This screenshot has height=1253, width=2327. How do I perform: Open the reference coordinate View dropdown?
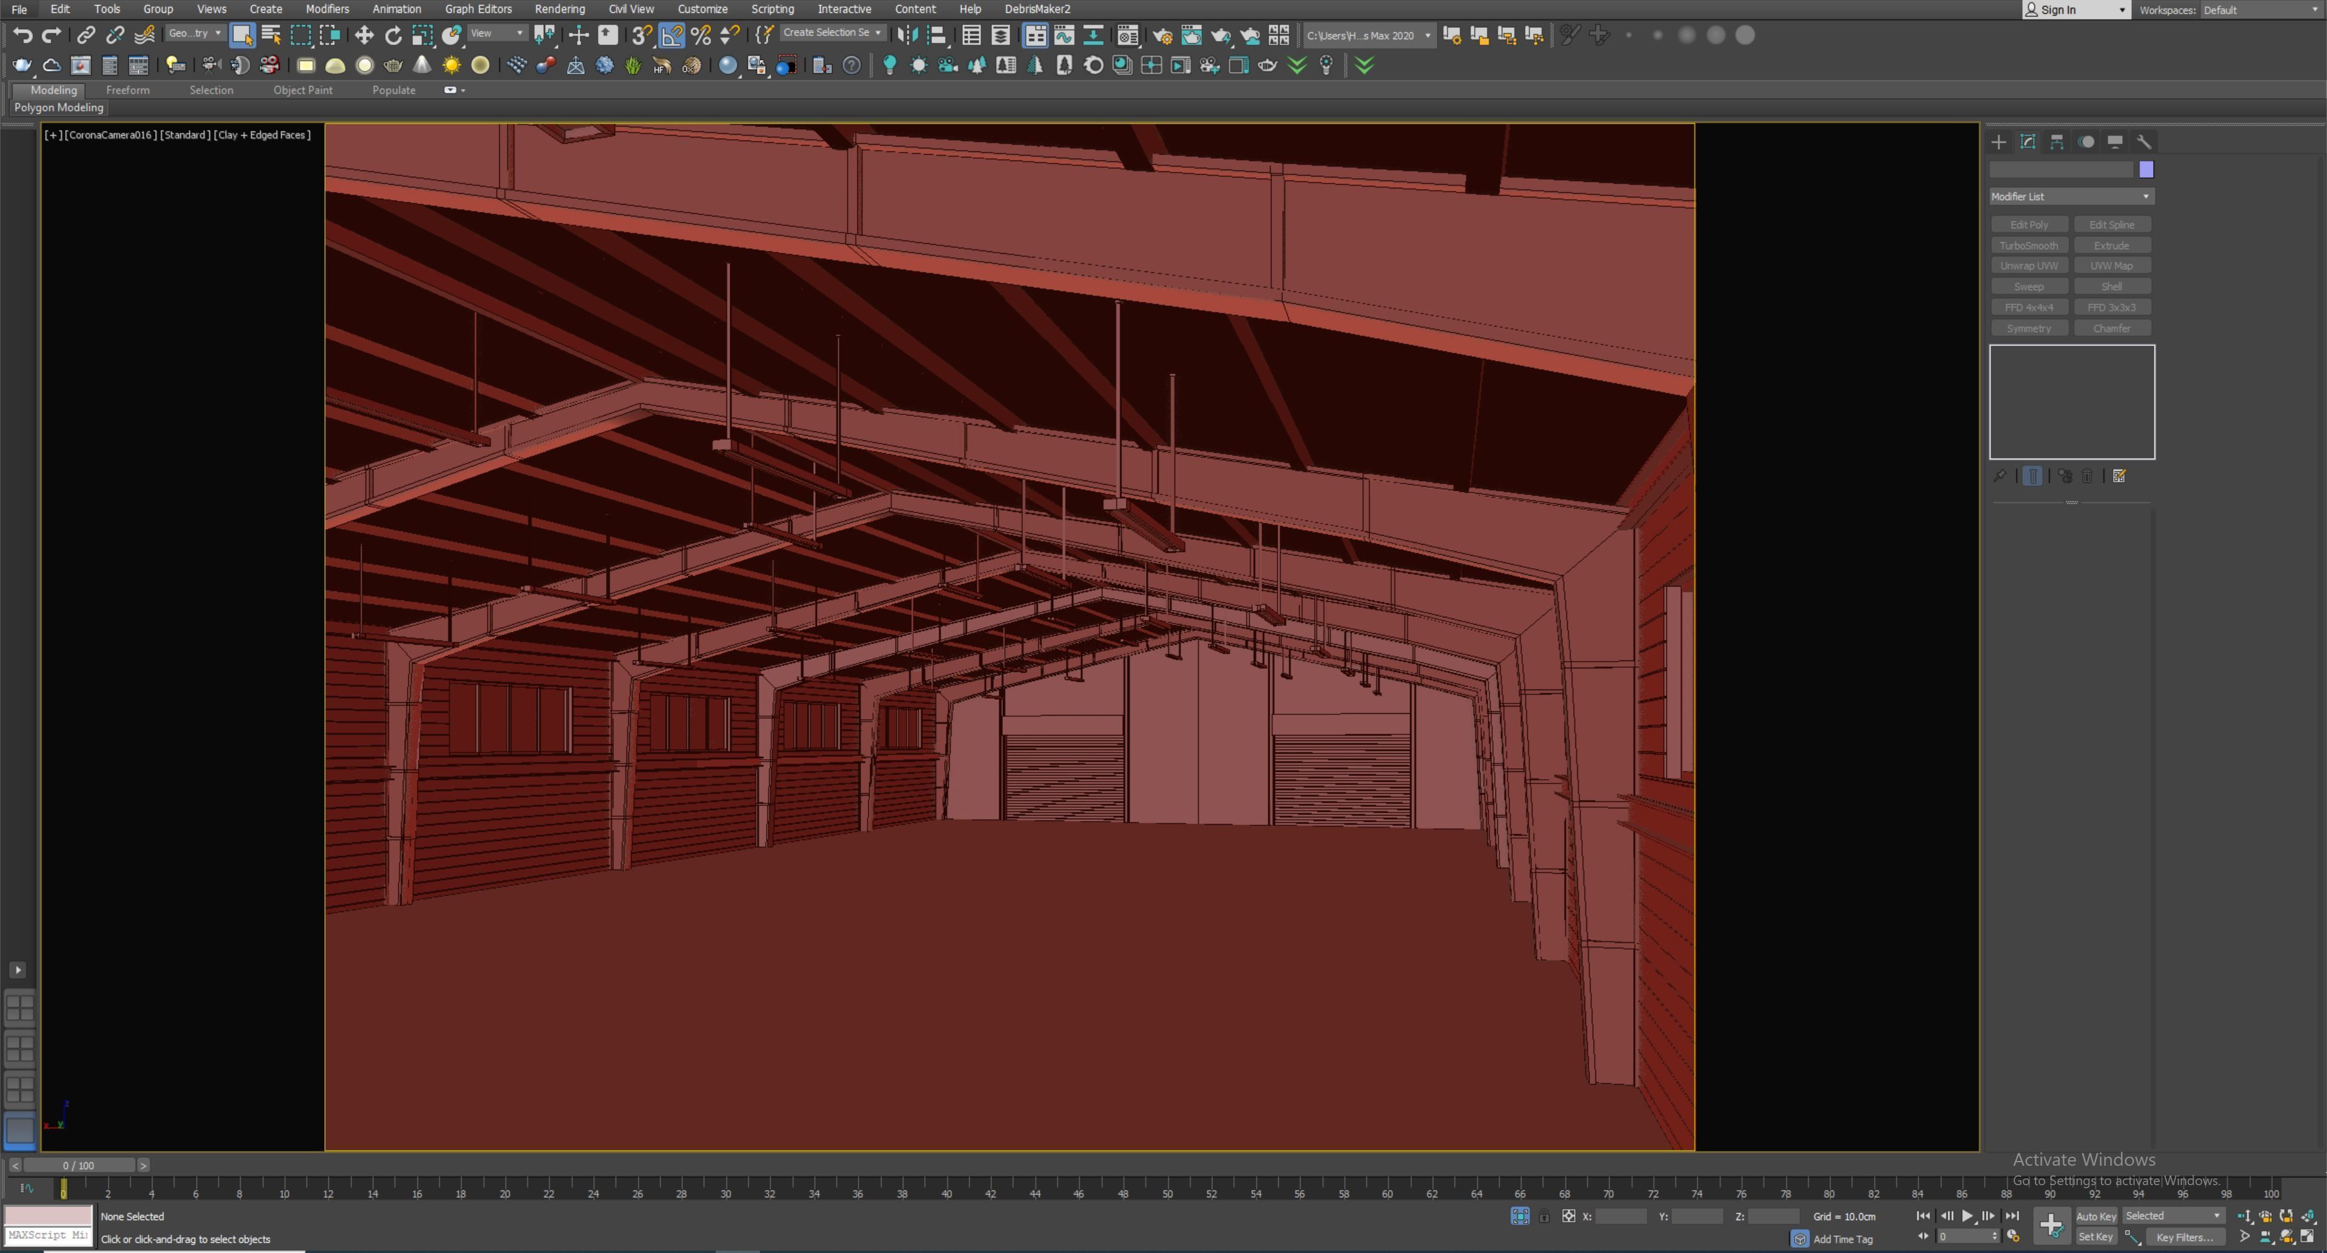498,33
